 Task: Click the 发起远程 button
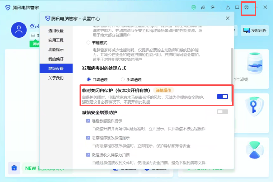click(x=254, y=30)
